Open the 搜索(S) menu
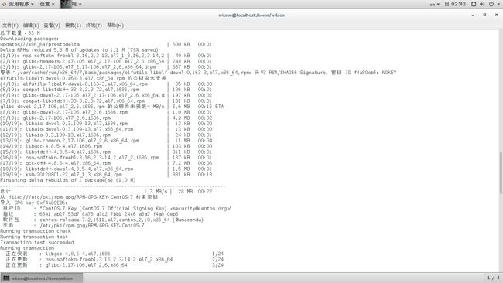The height and width of the screenshot is (283, 503). click(x=74, y=25)
